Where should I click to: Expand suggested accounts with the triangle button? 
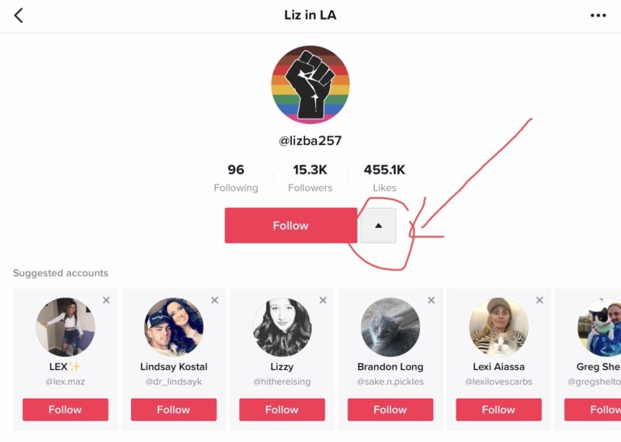(x=378, y=226)
